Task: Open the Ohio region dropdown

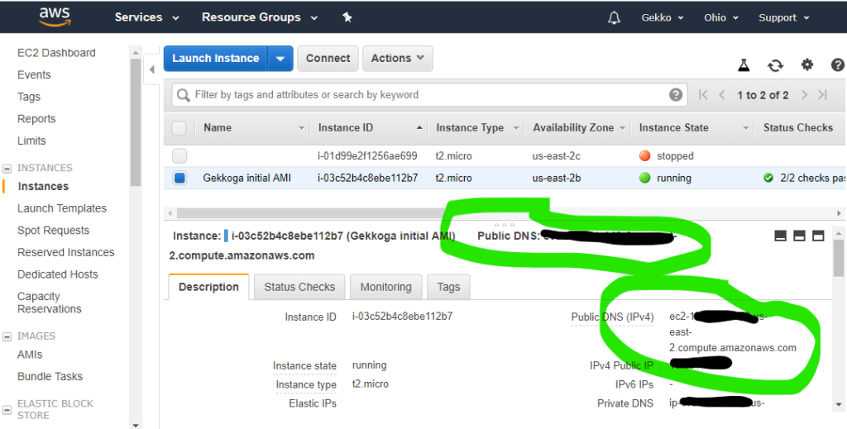Action: tap(720, 18)
